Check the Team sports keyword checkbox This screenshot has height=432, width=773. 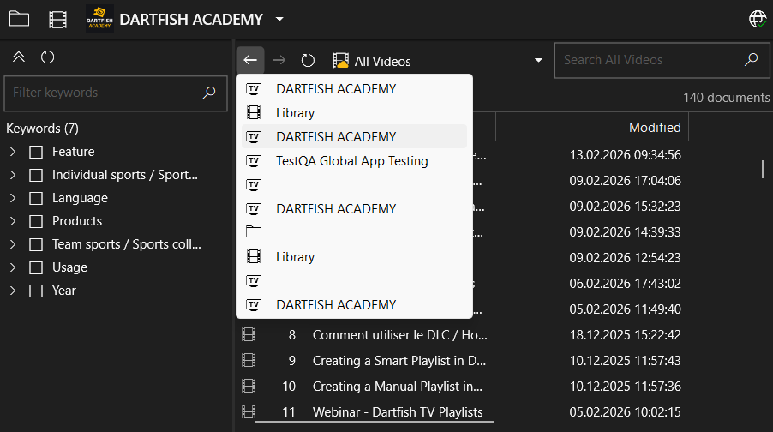click(x=36, y=244)
